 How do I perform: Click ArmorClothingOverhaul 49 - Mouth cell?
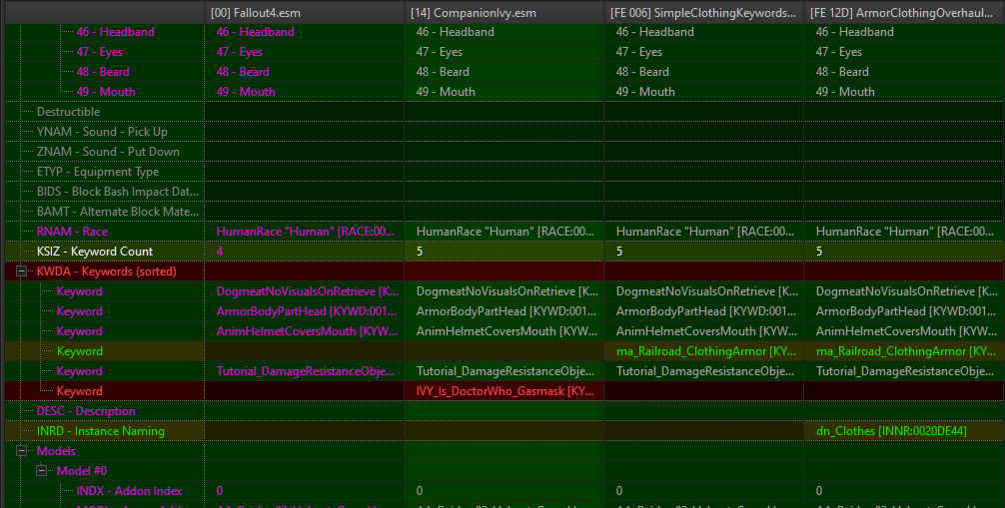tap(904, 91)
